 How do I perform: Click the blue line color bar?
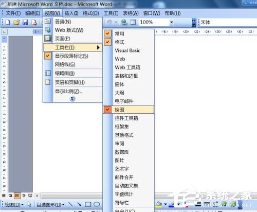[x=172, y=206]
